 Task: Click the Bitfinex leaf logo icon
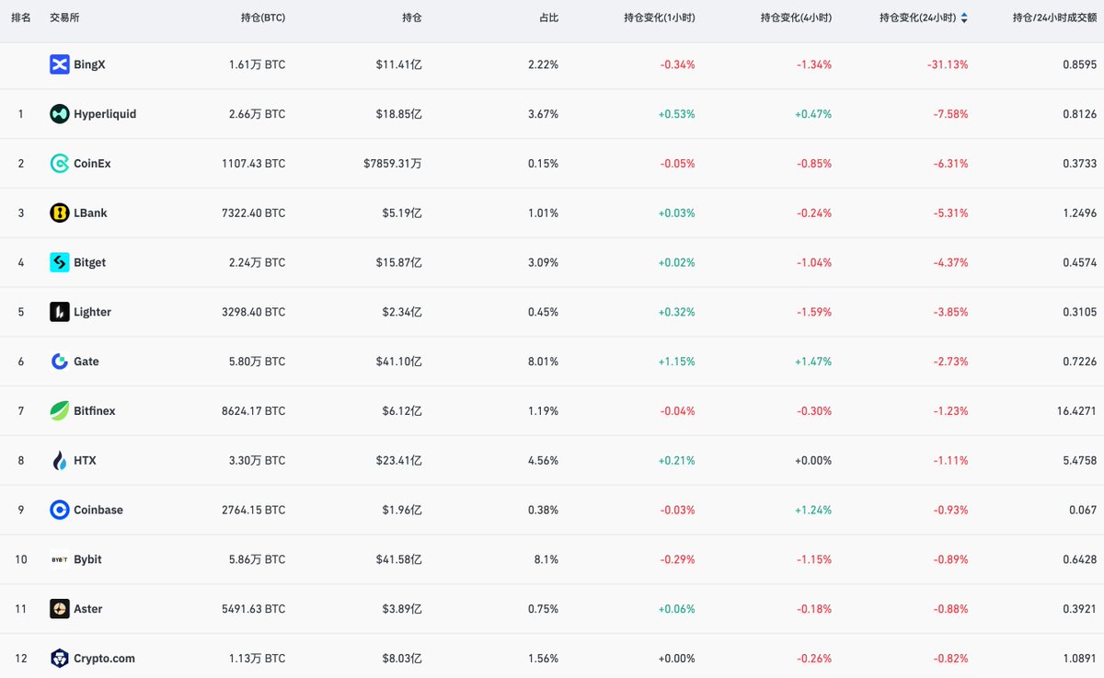pos(60,411)
